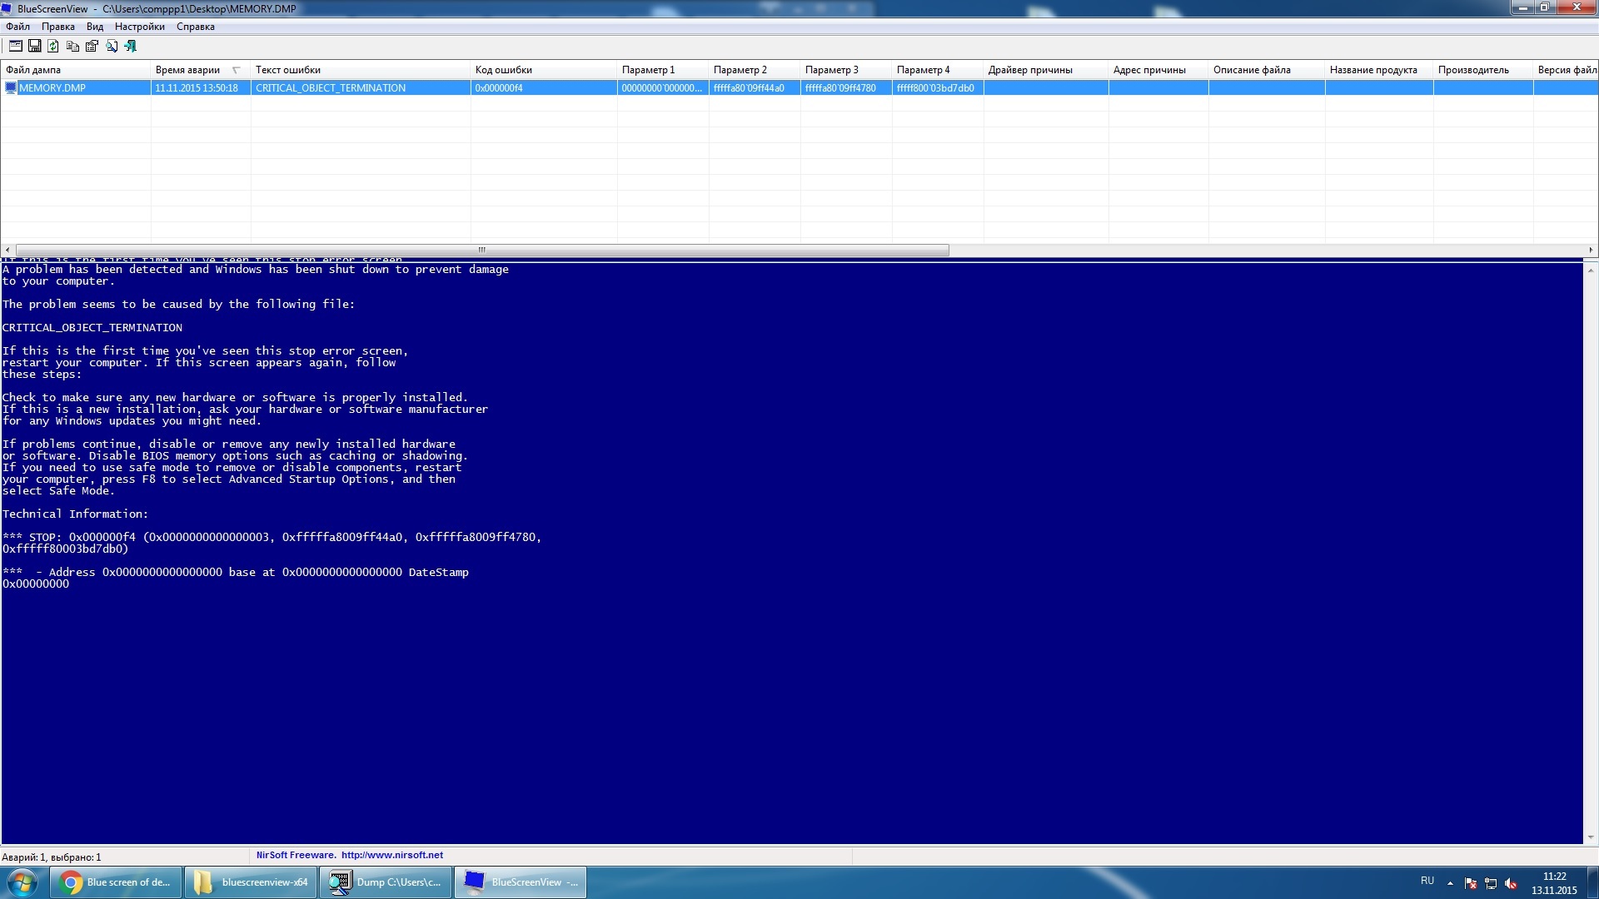The width and height of the screenshot is (1599, 899).
Task: Open the Правка menu
Action: [x=58, y=27]
